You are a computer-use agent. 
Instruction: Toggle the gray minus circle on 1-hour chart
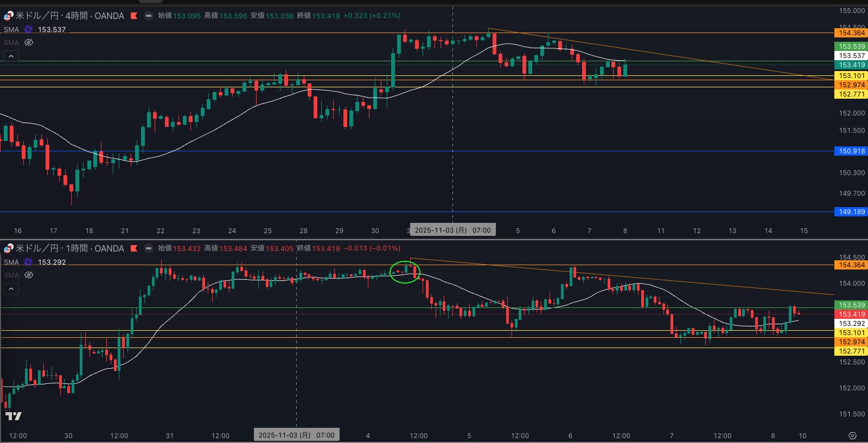pyautogui.click(x=148, y=248)
